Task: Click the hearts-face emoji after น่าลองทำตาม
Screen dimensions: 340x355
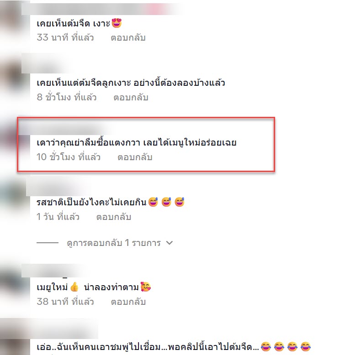Action: pos(146,287)
